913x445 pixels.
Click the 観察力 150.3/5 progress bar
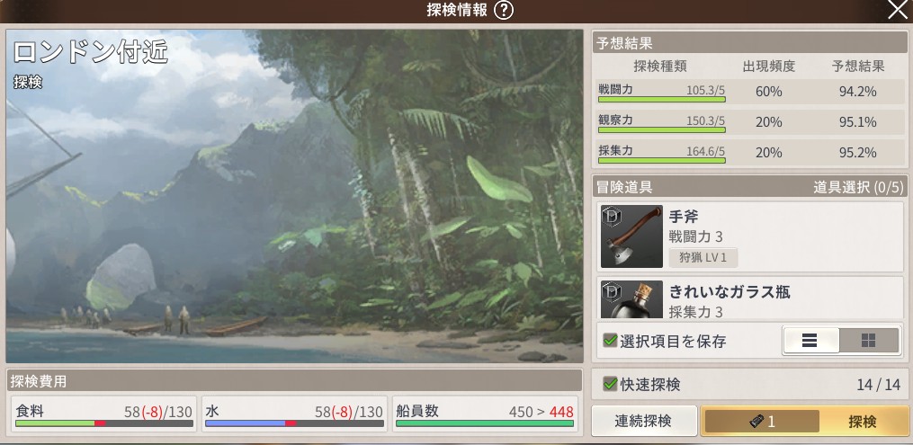(661, 129)
